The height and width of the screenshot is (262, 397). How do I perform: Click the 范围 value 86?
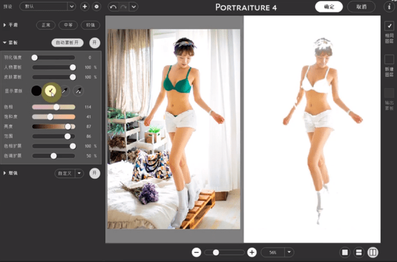click(x=89, y=137)
